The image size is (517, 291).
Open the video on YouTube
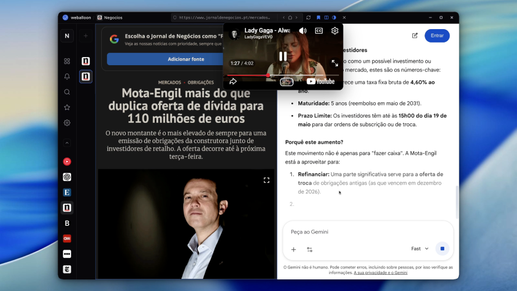(x=320, y=81)
